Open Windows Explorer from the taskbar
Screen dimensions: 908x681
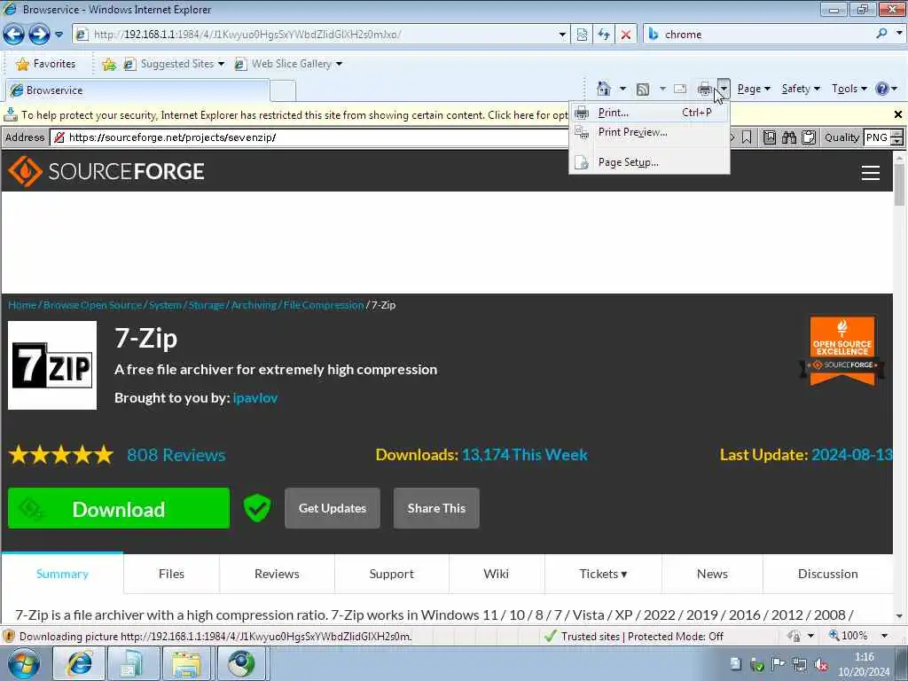(185, 664)
